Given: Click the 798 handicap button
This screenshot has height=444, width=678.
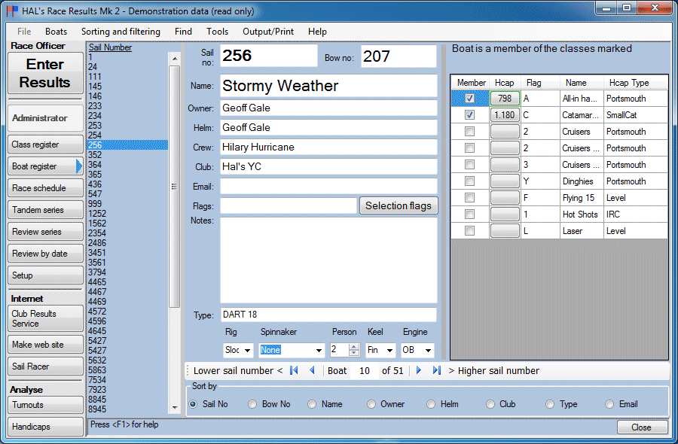Looking at the screenshot, I should [x=505, y=99].
